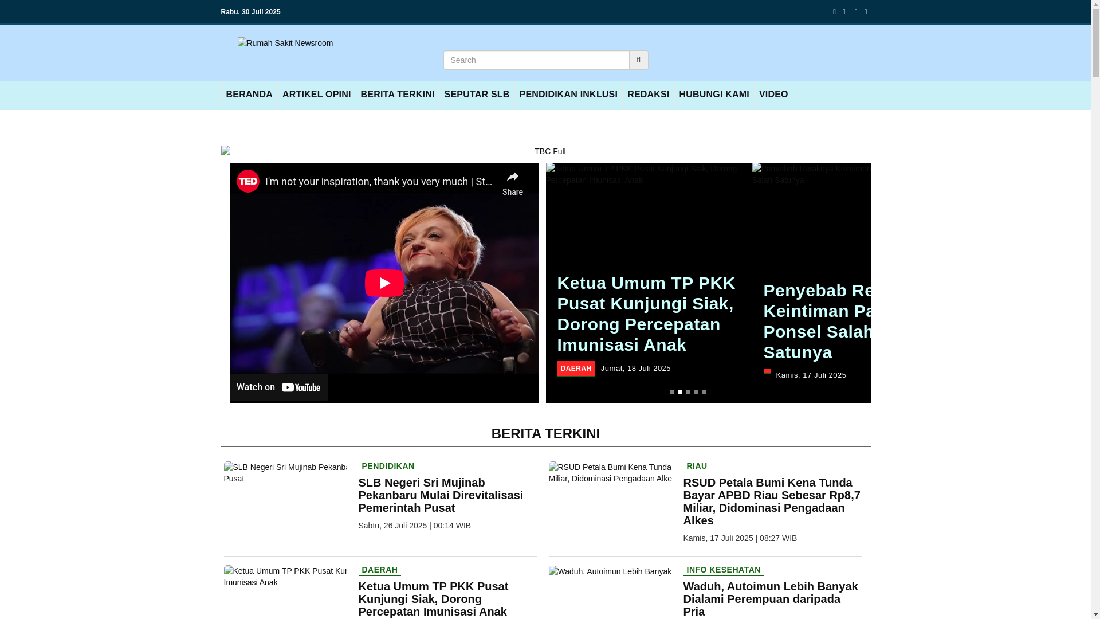
Task: Select the fifth carousel dot
Action: pos(704,392)
